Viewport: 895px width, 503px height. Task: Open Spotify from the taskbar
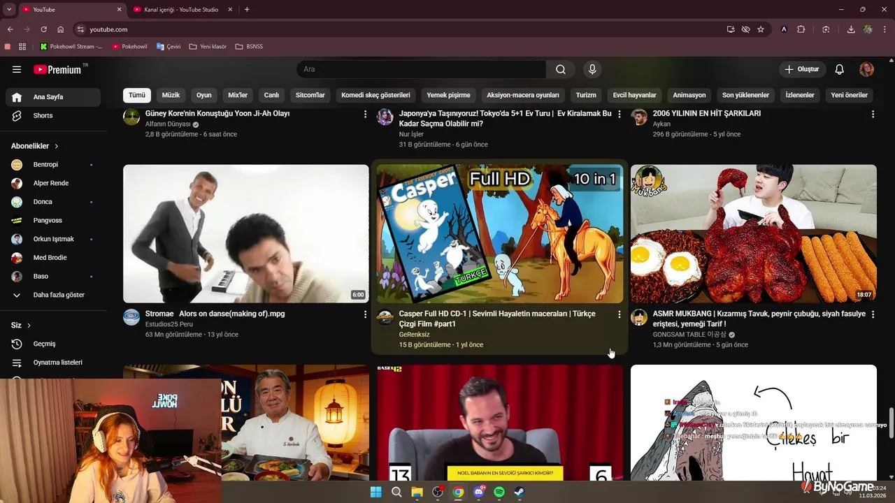[499, 492]
